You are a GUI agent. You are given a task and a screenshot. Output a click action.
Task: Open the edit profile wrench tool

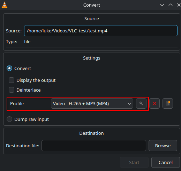point(141,103)
